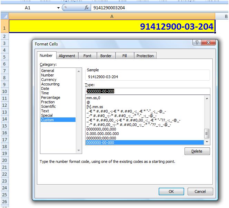
Task: Click the Delete format button
Action: (x=197, y=151)
